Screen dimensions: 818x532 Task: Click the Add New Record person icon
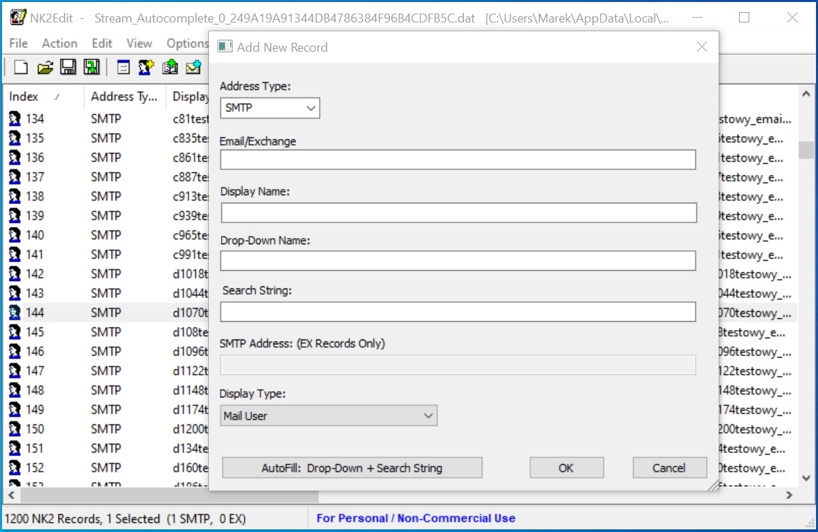pos(146,67)
